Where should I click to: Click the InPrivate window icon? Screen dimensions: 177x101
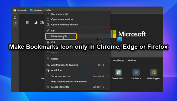tap(48, 25)
